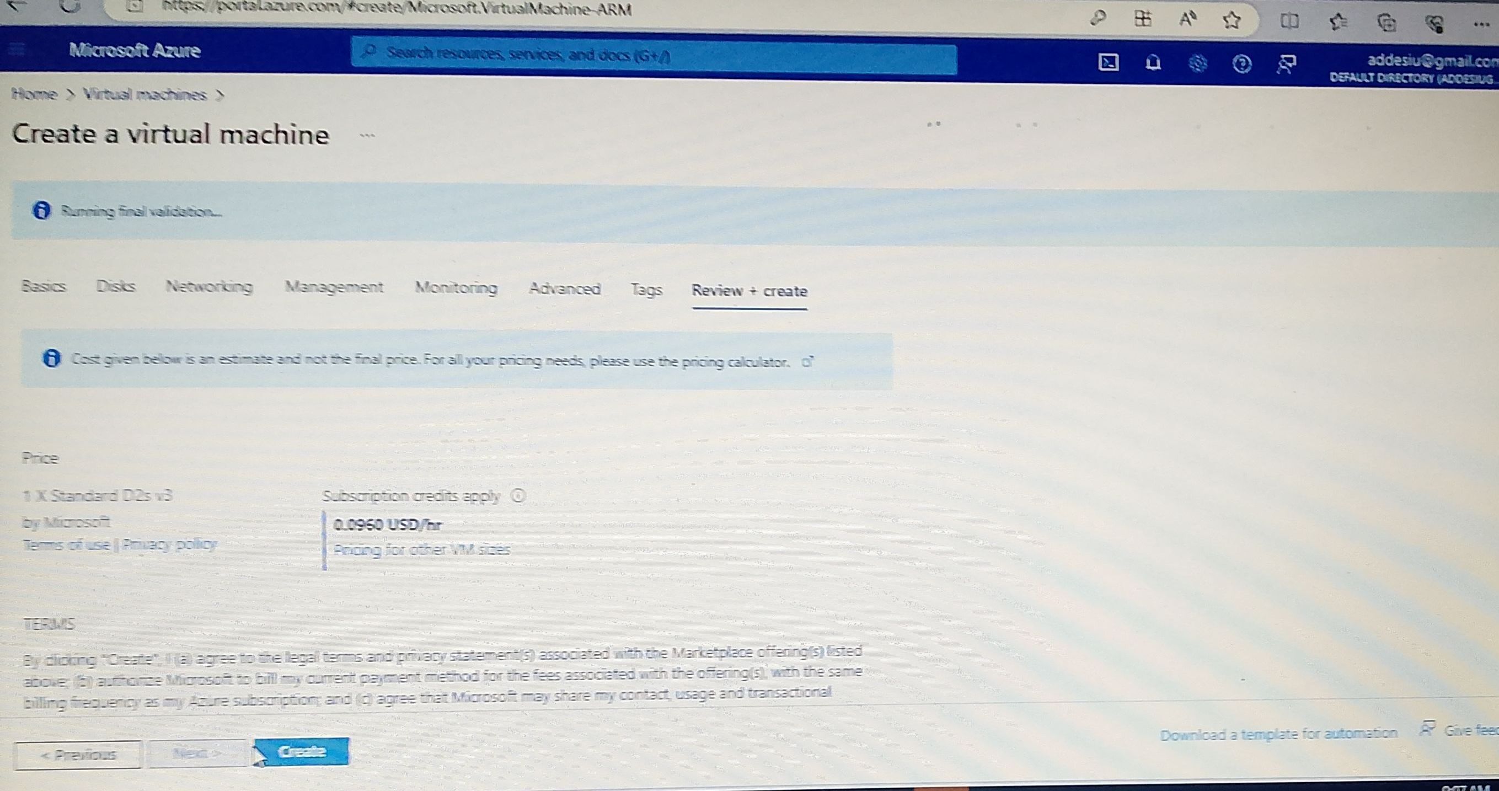Switch to the Disks tab
Image resolution: width=1499 pixels, height=791 pixels.
(116, 286)
